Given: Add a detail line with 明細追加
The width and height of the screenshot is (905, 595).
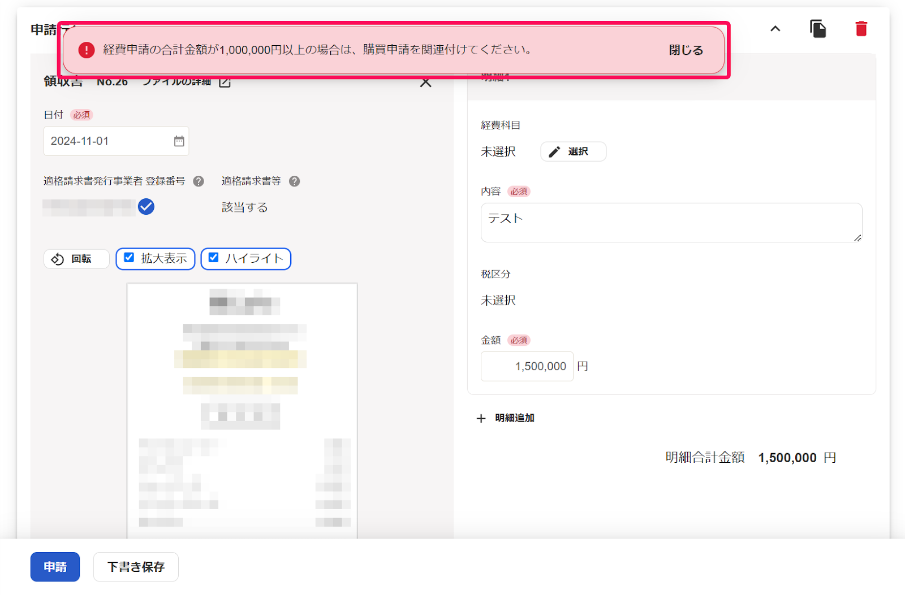Looking at the screenshot, I should pyautogui.click(x=505, y=418).
